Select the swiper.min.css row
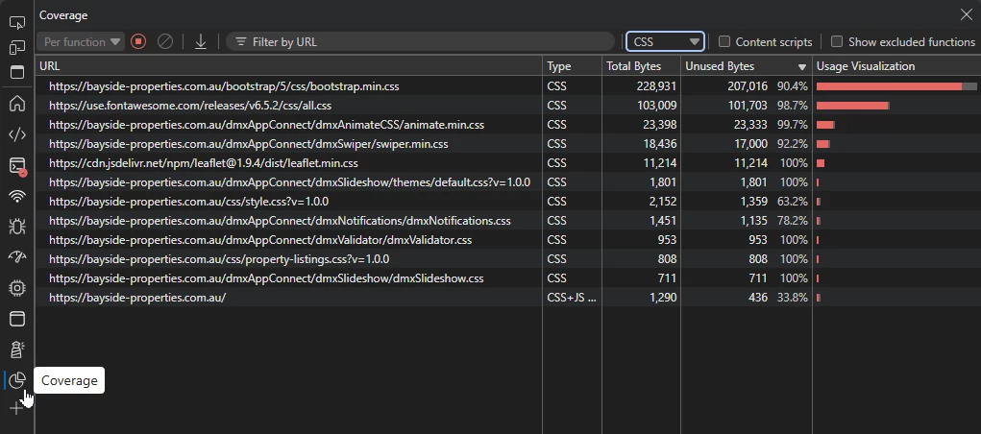Image resolution: width=981 pixels, height=434 pixels. [x=508, y=144]
